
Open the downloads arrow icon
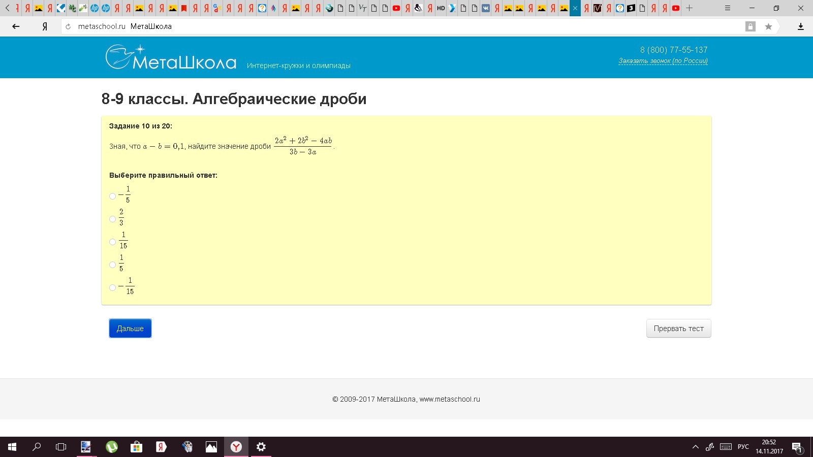801,26
